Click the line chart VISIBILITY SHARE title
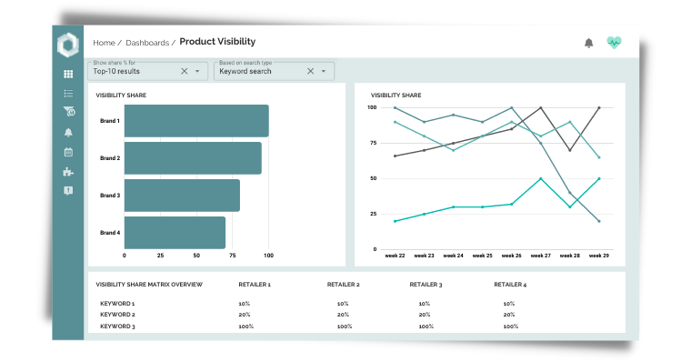Viewport: 691px width, 362px height. click(x=396, y=96)
